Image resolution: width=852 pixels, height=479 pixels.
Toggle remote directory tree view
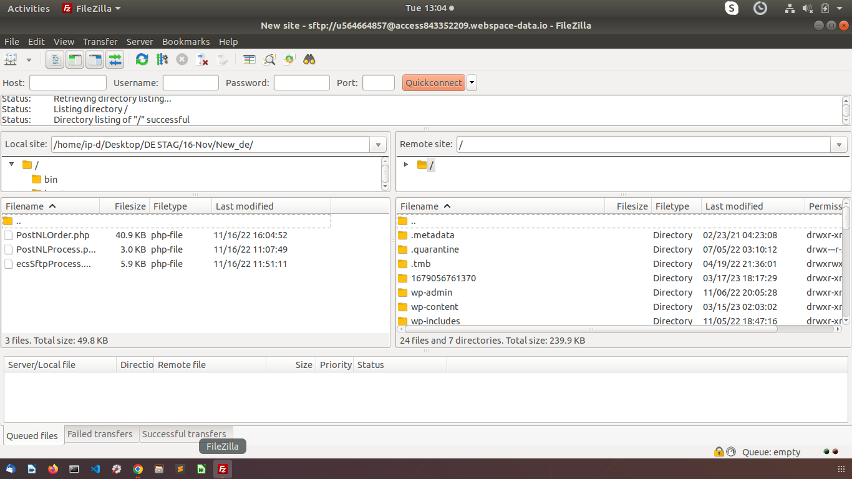[x=95, y=60]
